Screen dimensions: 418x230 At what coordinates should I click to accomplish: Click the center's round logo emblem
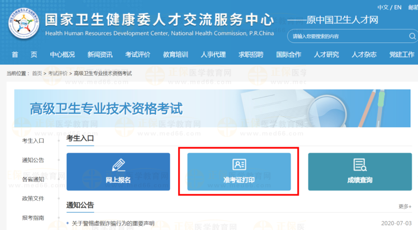(x=24, y=23)
